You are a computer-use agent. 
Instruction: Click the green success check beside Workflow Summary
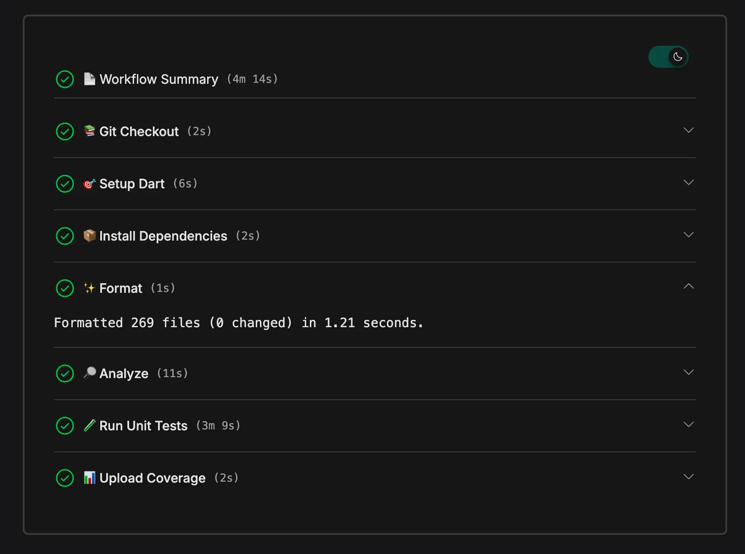point(65,79)
